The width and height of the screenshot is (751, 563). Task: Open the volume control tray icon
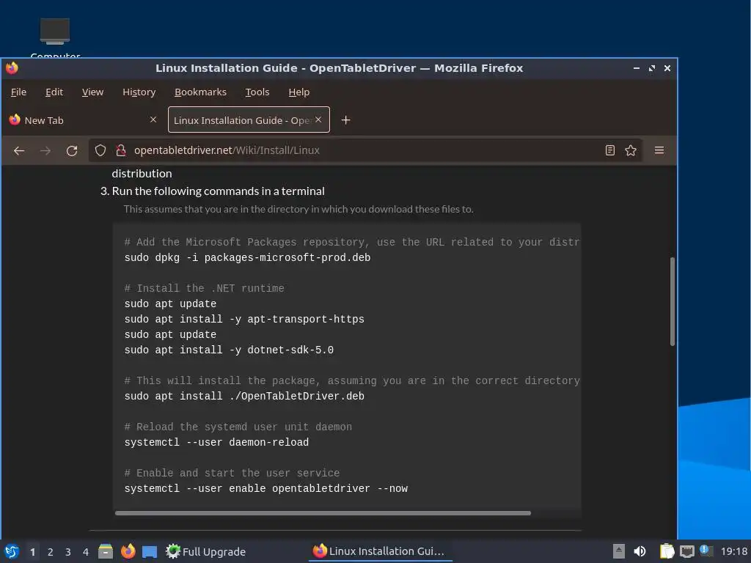pyautogui.click(x=640, y=551)
